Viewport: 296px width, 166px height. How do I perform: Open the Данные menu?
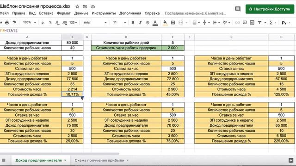click(81, 13)
